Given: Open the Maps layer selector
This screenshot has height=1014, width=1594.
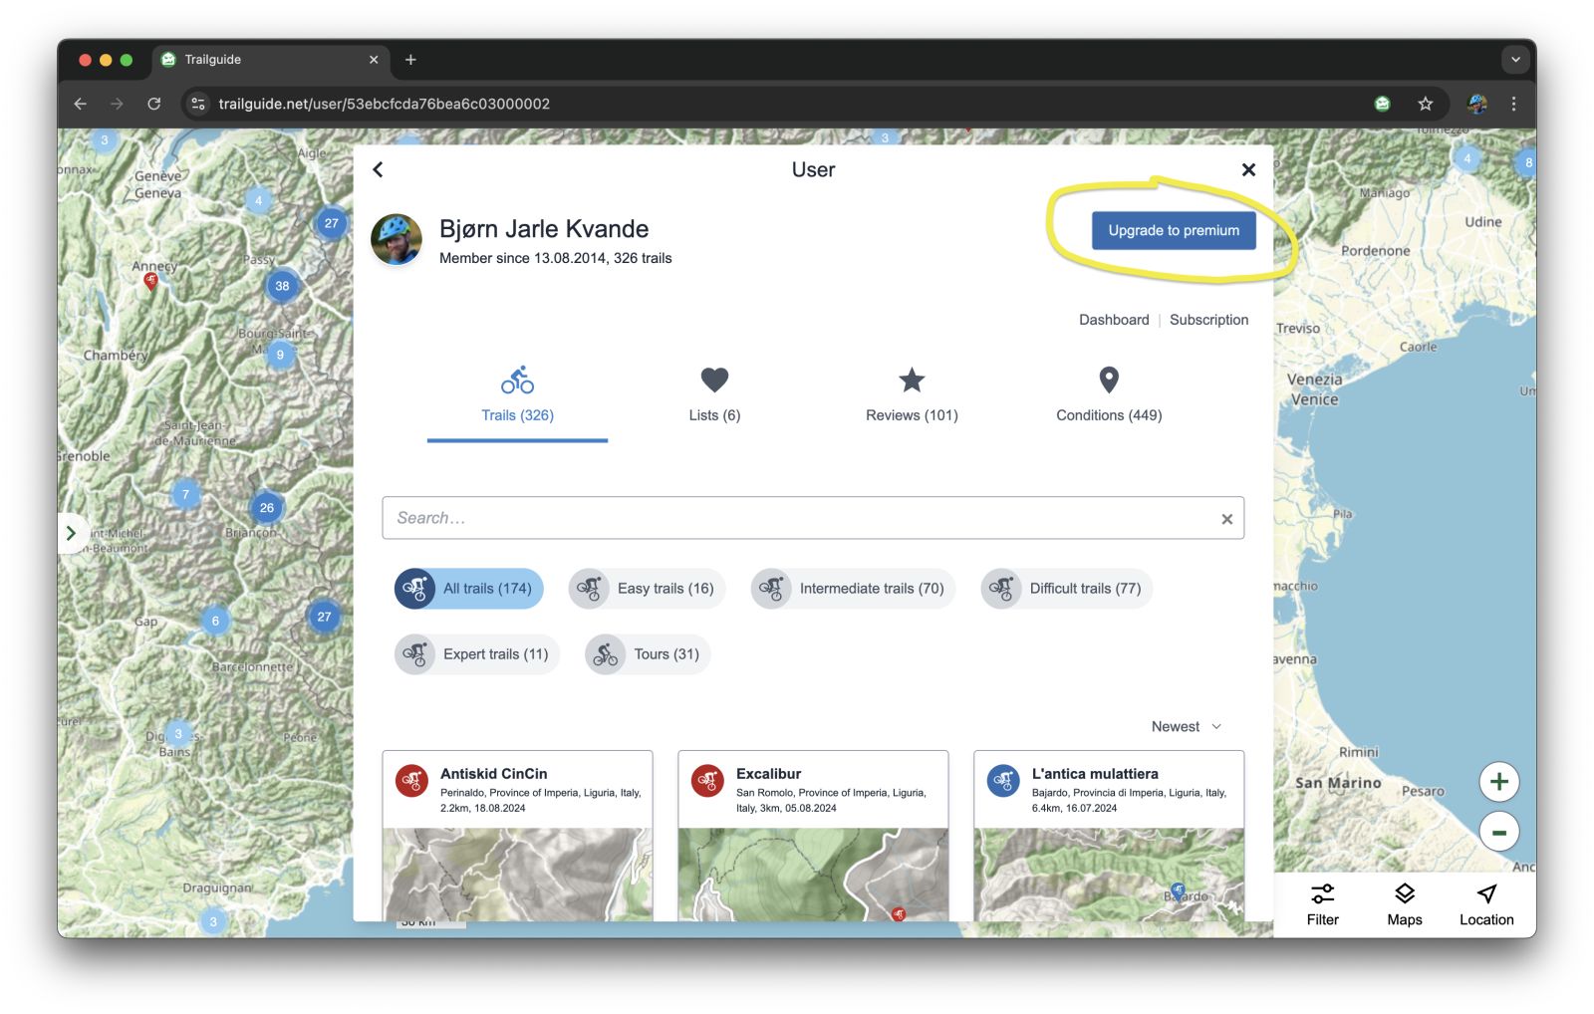Looking at the screenshot, I should click(1404, 904).
